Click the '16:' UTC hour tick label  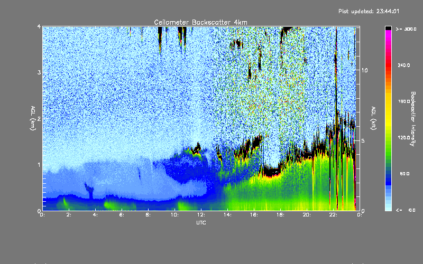(254, 215)
